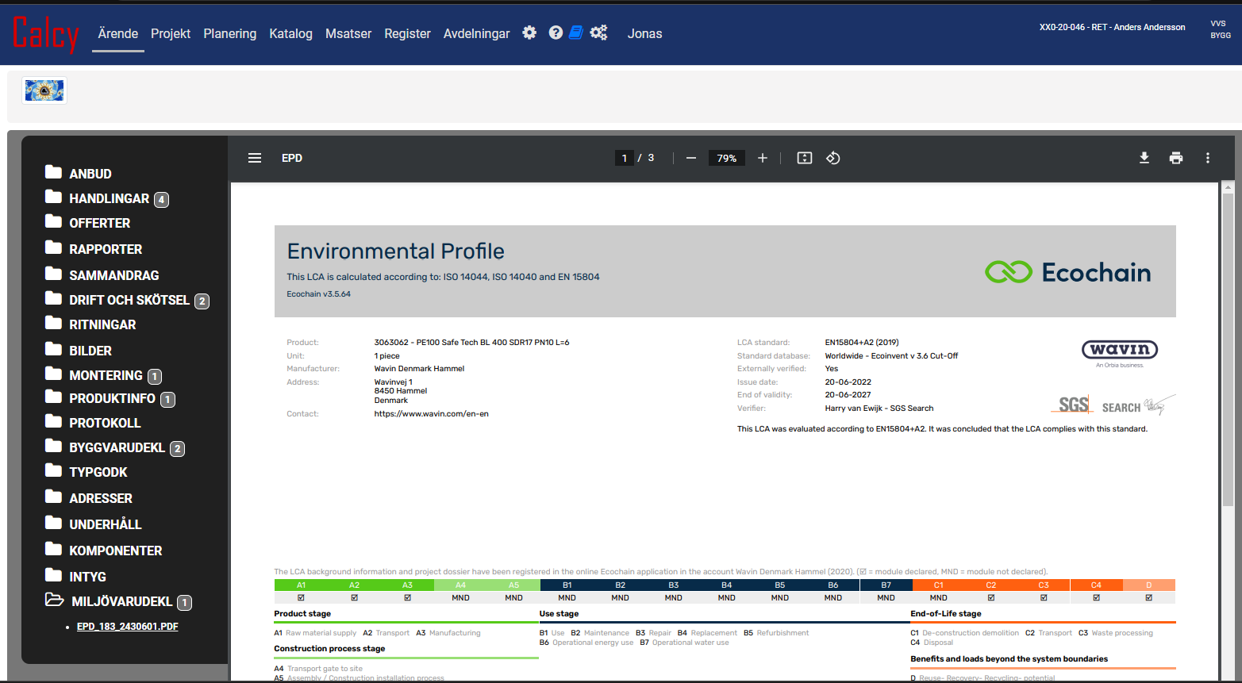1242x683 pixels.
Task: Click the settings gear icon in navbar
Action: (529, 33)
